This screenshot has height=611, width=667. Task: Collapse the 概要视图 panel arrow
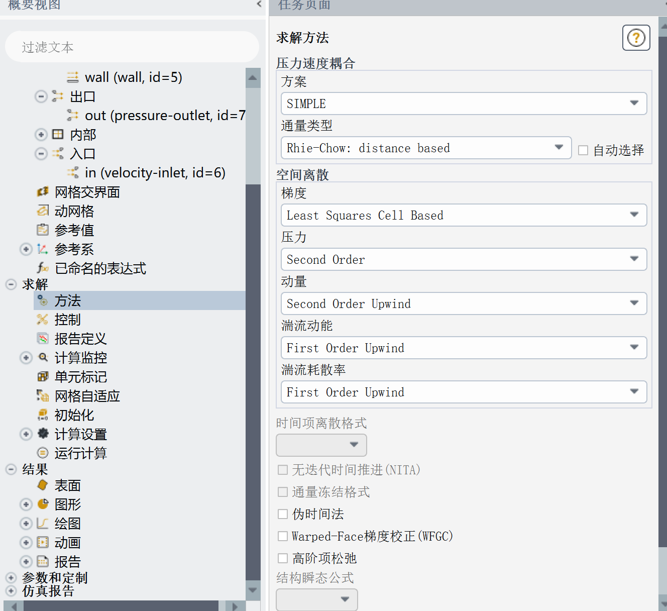pos(259,4)
